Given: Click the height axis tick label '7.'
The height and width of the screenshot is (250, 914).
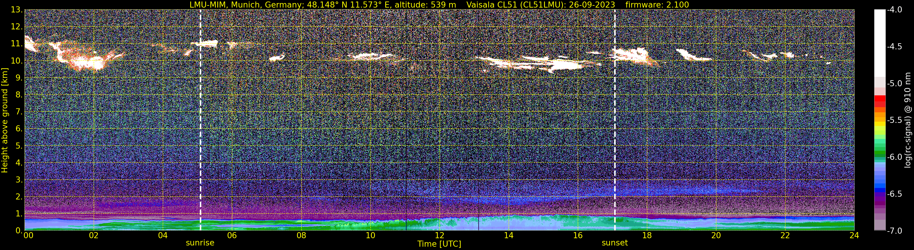Looking at the screenshot, I should point(19,112).
